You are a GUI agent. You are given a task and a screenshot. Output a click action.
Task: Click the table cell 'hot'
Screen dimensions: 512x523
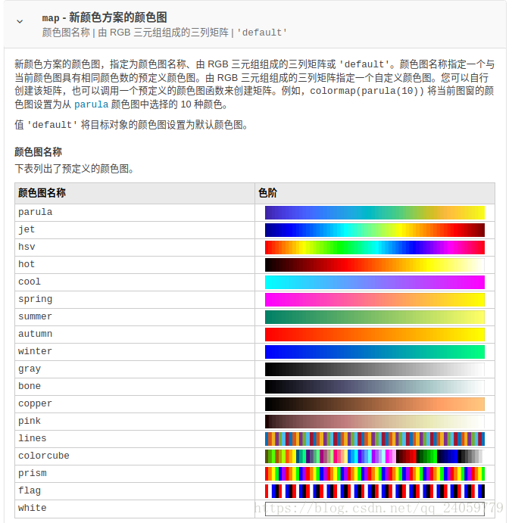(135, 265)
